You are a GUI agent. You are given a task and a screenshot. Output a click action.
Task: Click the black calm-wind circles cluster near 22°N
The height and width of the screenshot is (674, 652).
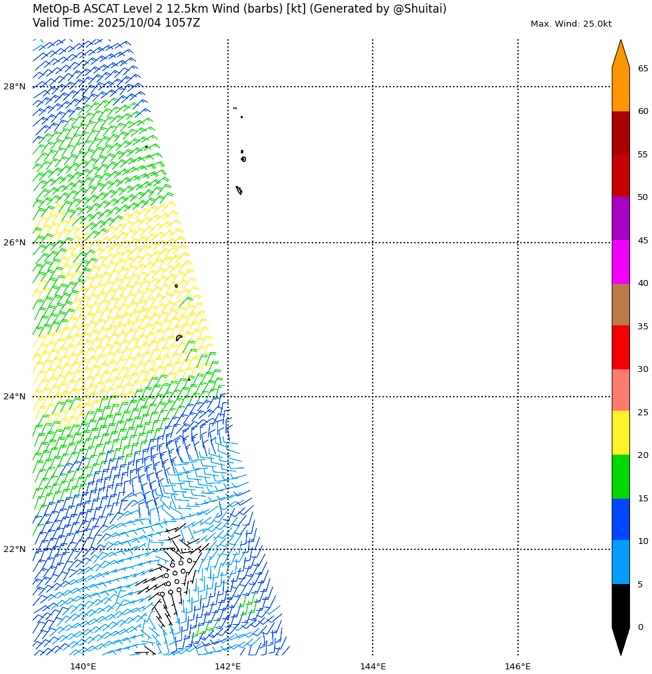click(173, 577)
